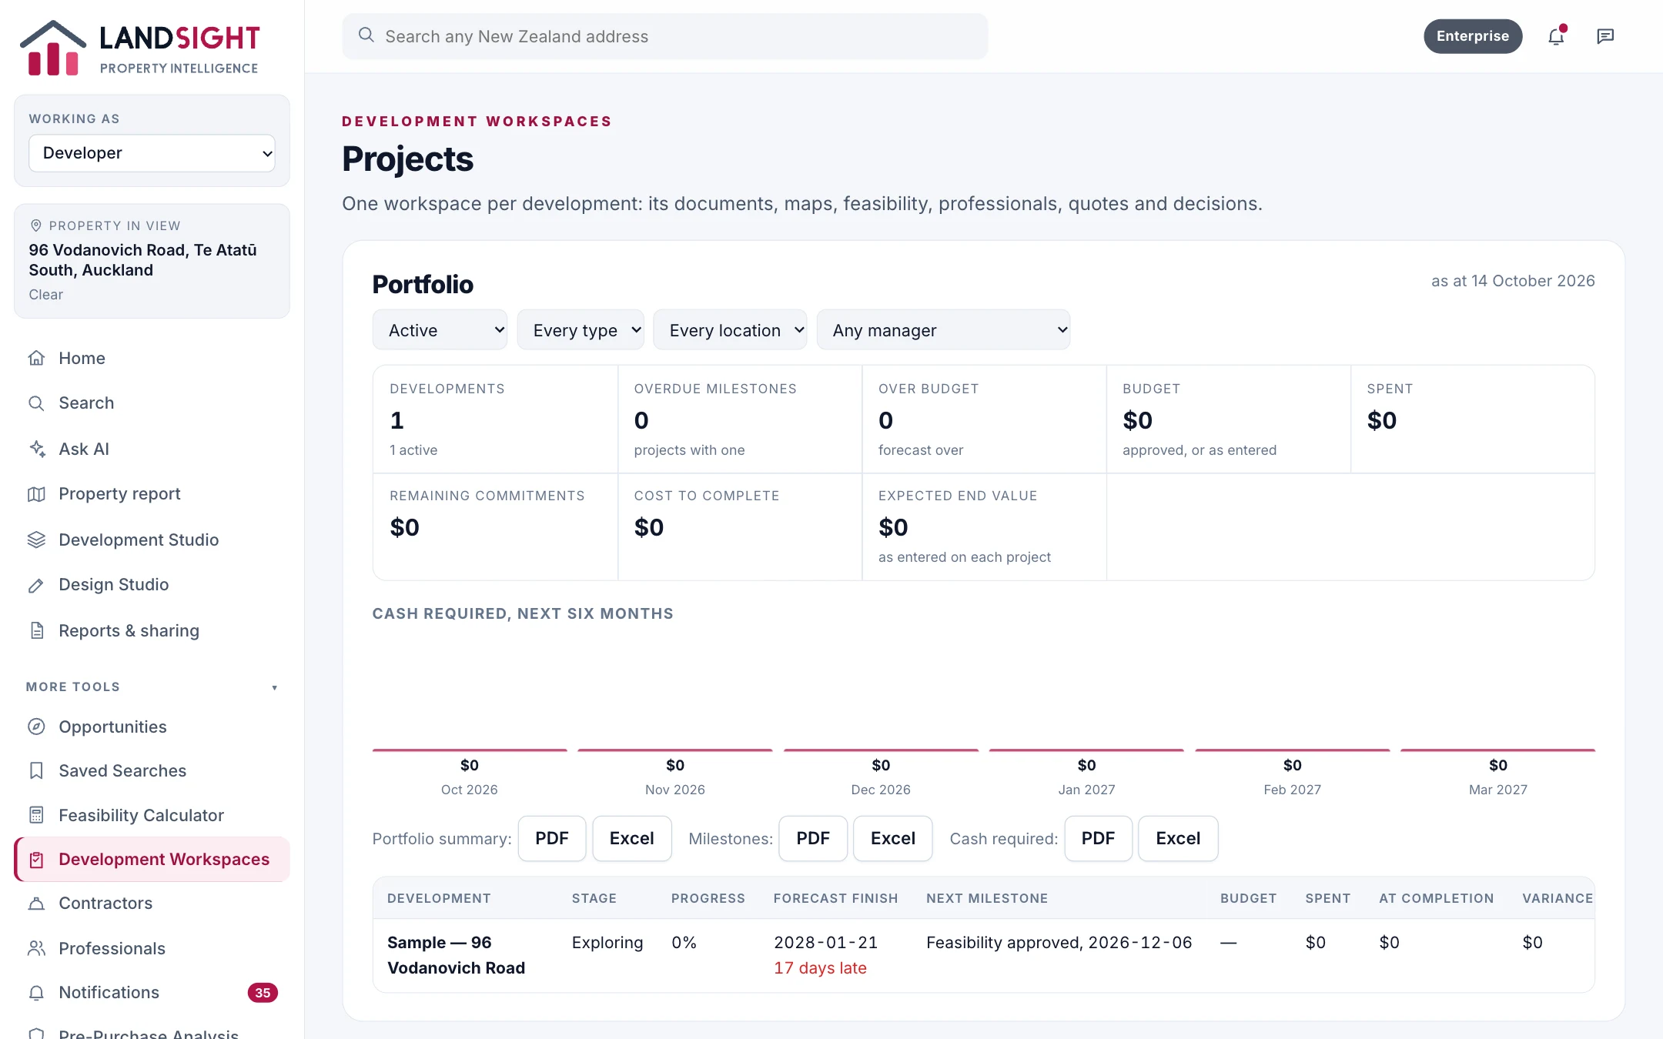Click the Notifications bell icon in sidebar
This screenshot has width=1663, height=1039.
(36, 993)
